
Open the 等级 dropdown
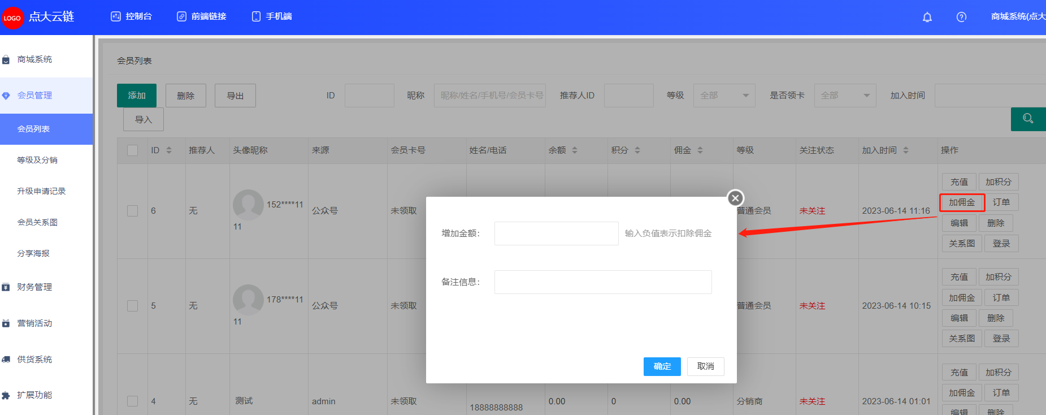click(724, 96)
